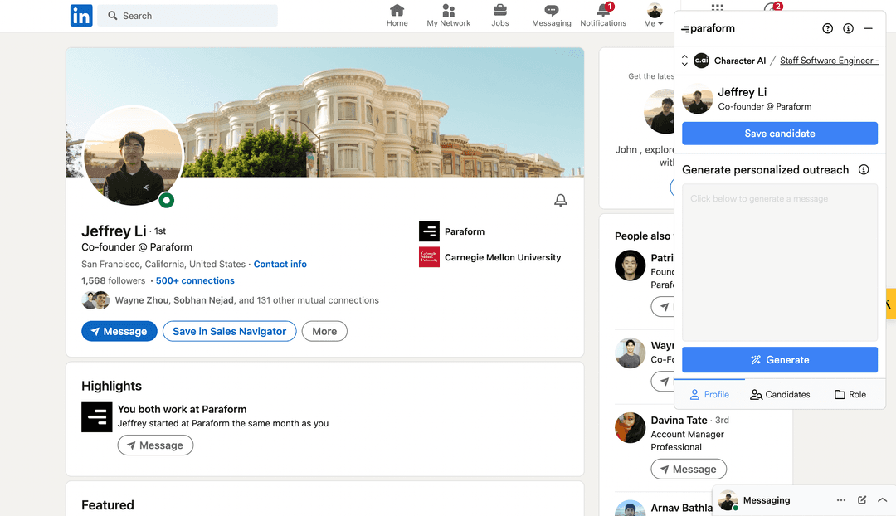Compose a new message in the Messaging bar

click(862, 500)
